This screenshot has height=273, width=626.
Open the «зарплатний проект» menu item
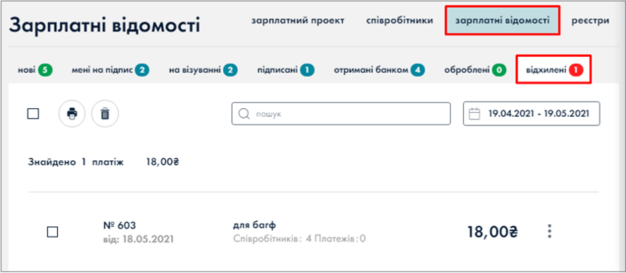click(298, 21)
